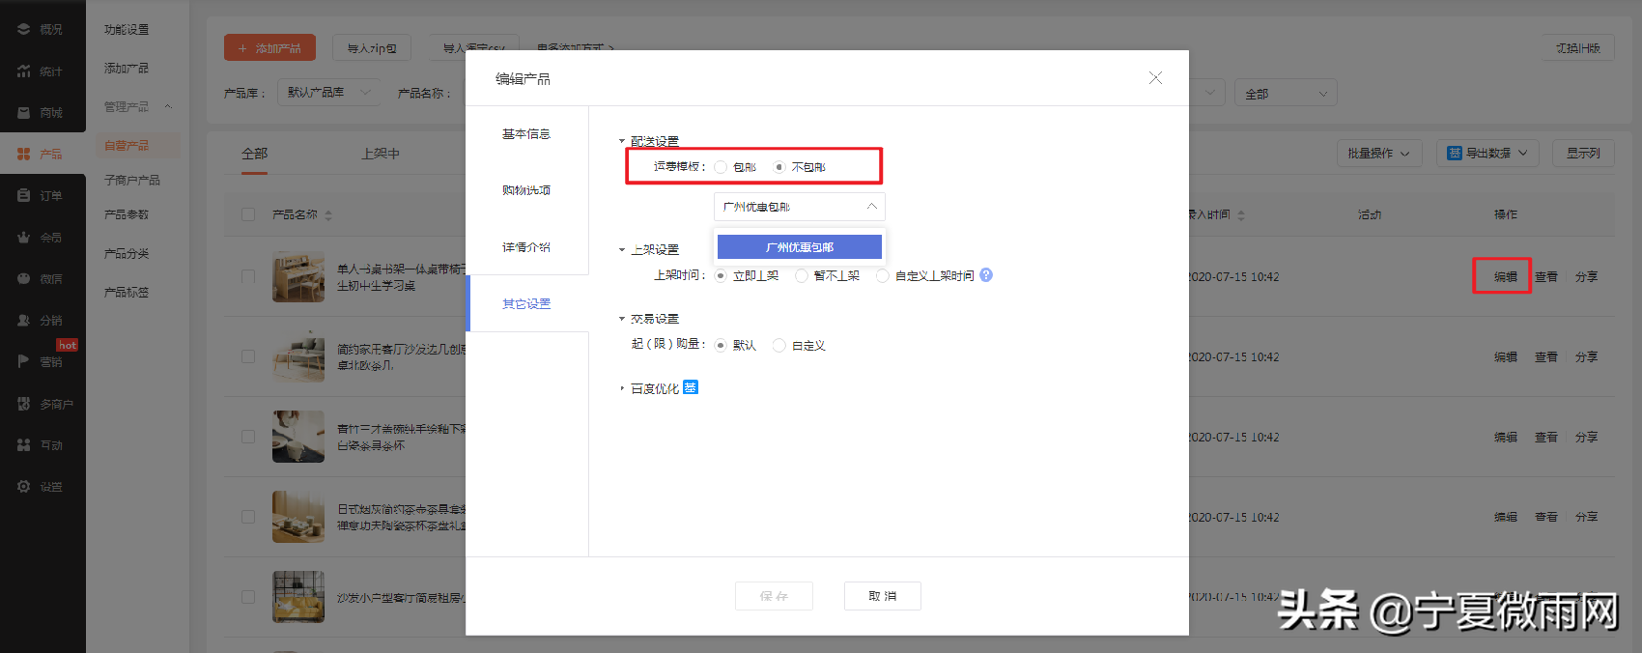Click the 导入zip包 button

click(x=372, y=48)
